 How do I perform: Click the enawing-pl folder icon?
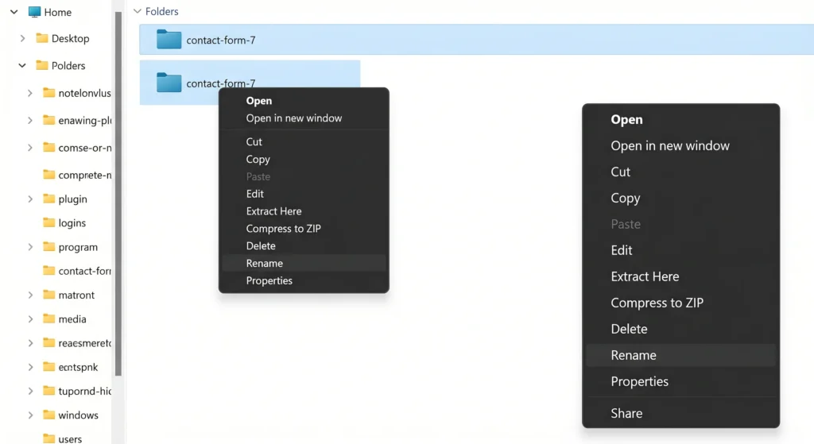click(x=48, y=121)
